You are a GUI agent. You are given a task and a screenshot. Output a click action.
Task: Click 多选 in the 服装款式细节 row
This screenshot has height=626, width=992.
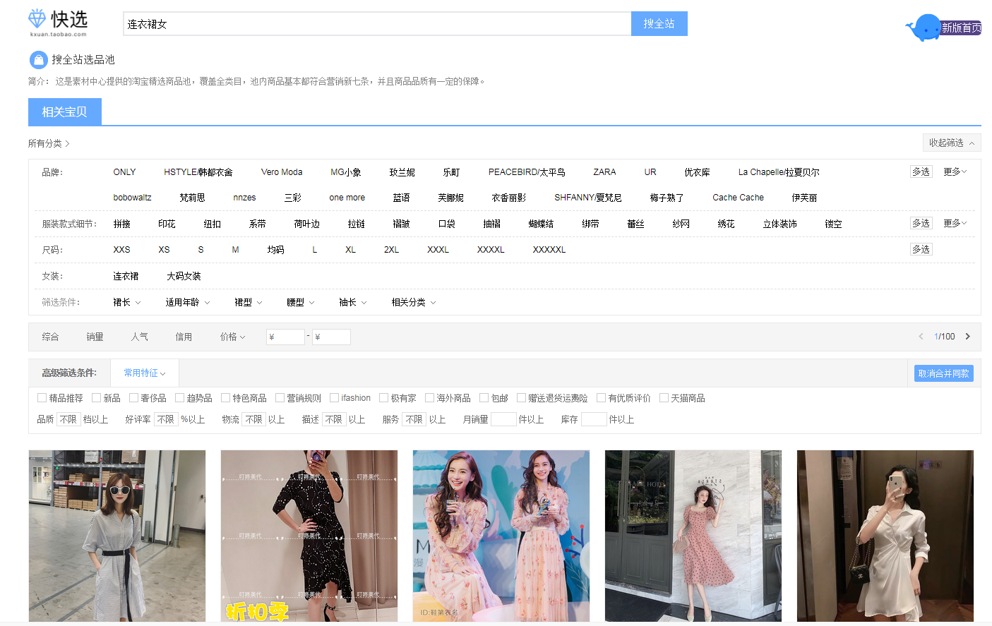(x=921, y=223)
